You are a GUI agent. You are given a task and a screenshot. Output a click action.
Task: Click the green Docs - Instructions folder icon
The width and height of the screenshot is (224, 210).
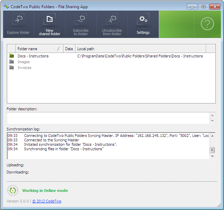click(x=12, y=56)
